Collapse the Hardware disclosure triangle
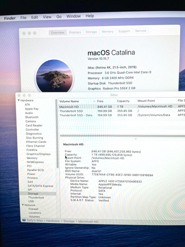The width and height of the screenshot is (185, 247). (18, 100)
